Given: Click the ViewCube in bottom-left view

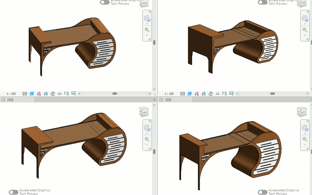Looking at the screenshot, I should (144, 112).
